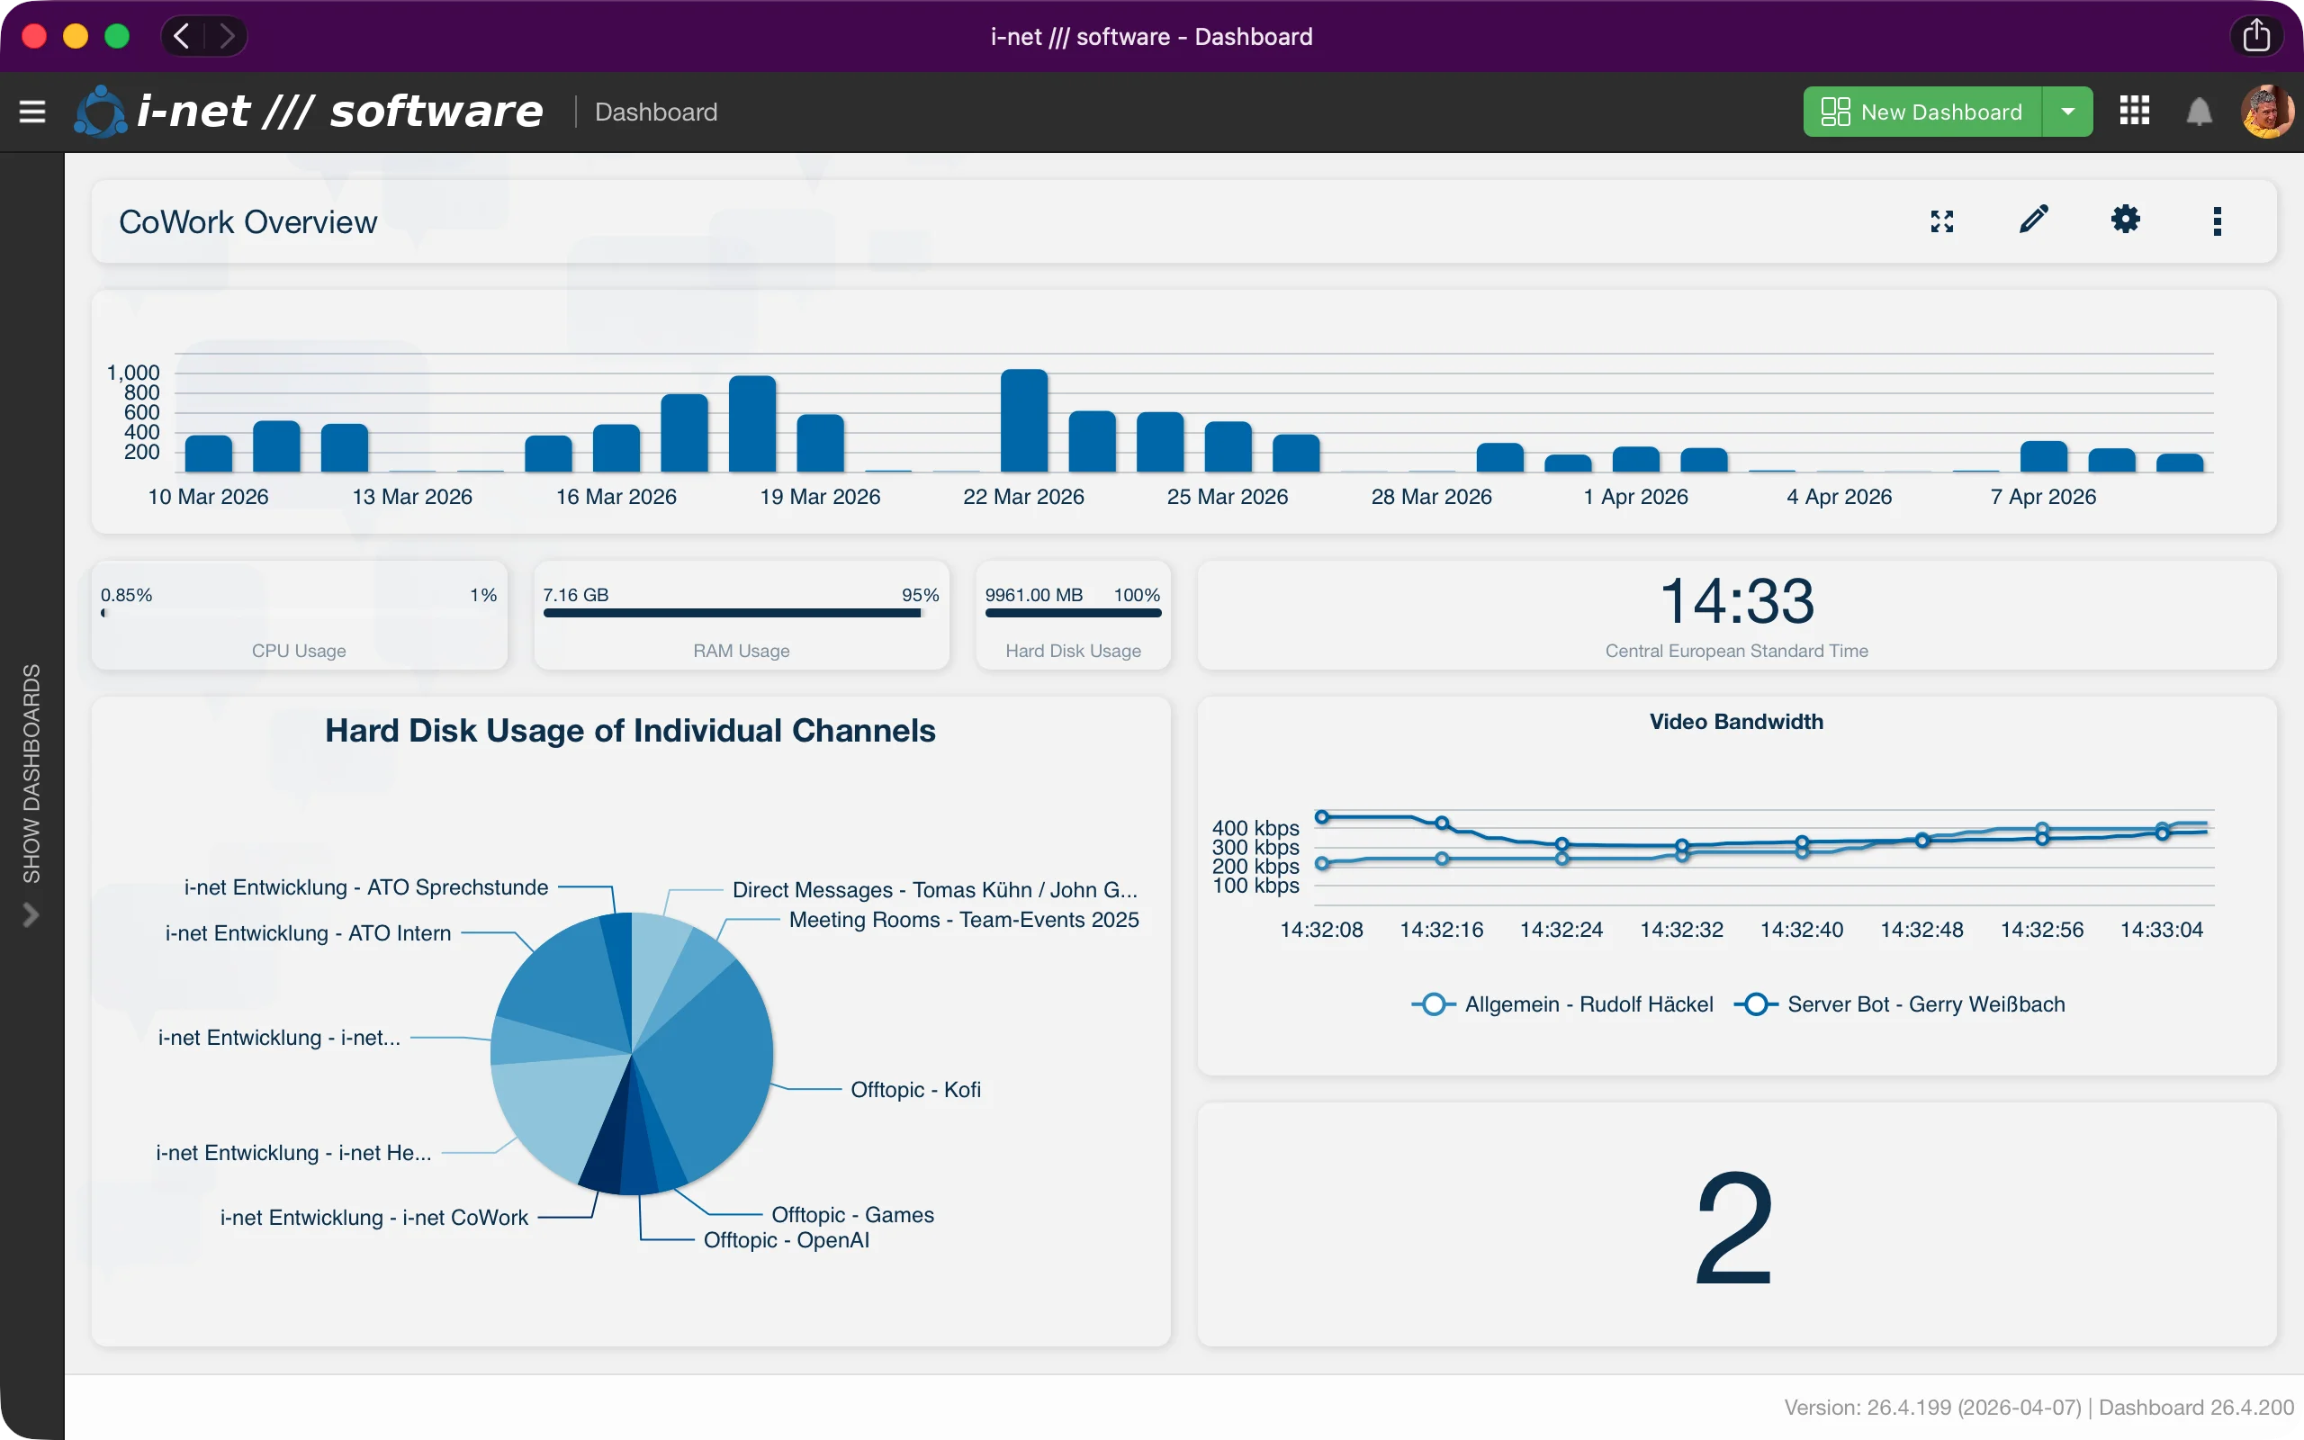Open the three-dot overflow menu
2304x1440 pixels.
pyautogui.click(x=2218, y=220)
